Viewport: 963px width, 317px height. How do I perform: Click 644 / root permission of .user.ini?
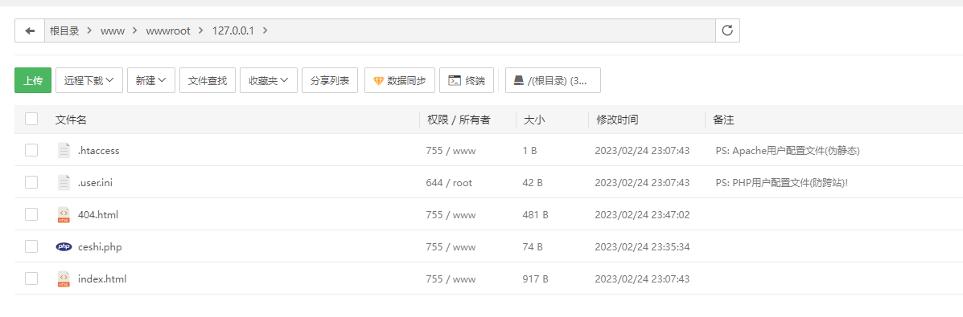(449, 182)
